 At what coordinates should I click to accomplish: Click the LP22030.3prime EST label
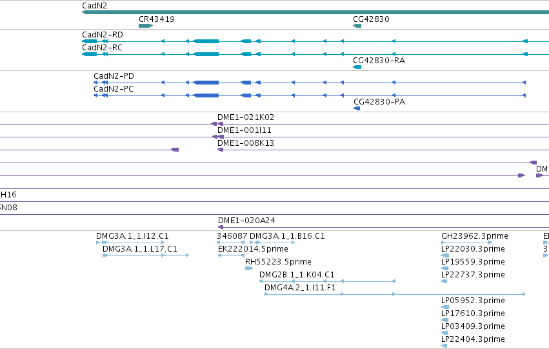(473, 249)
